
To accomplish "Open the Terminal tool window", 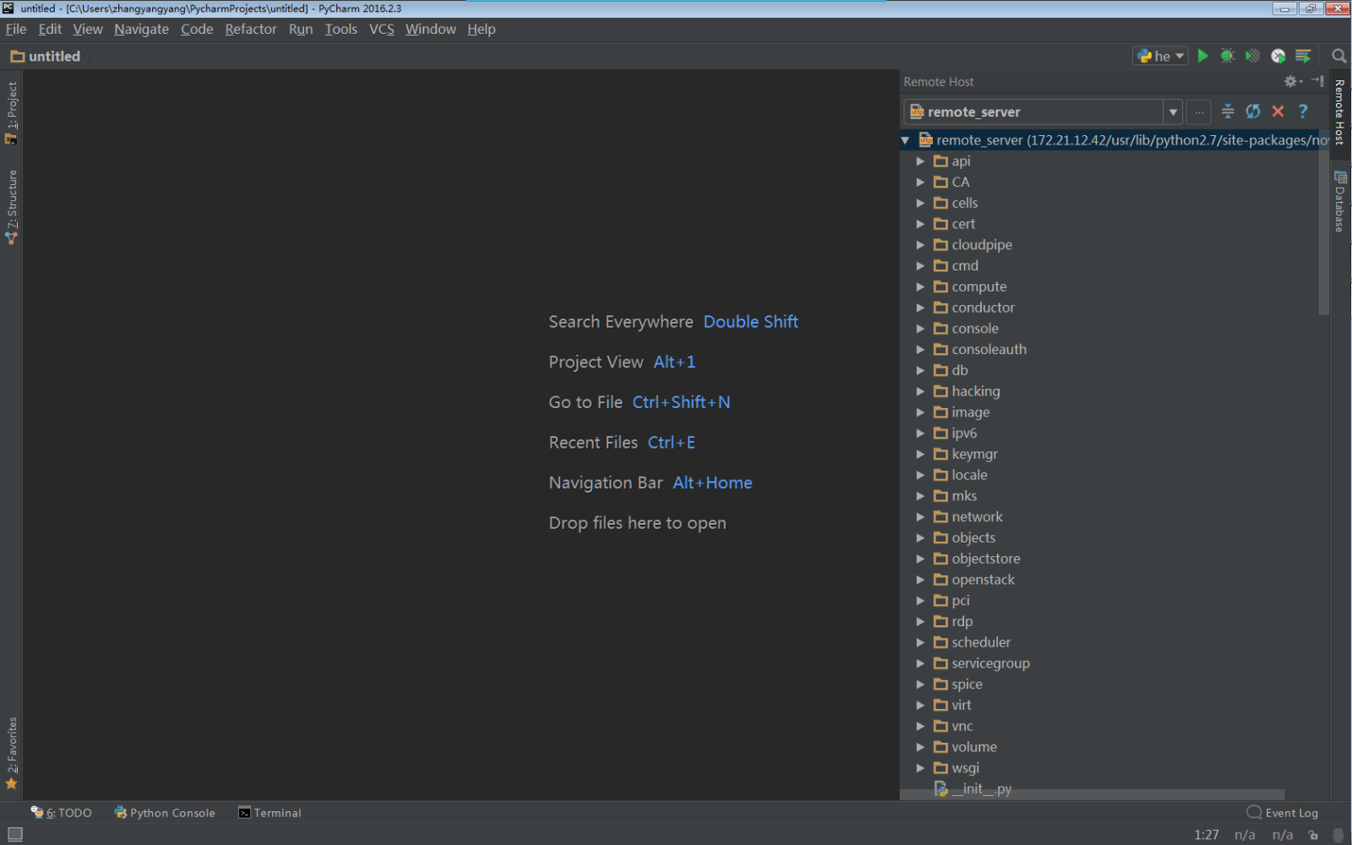I will click(270, 813).
